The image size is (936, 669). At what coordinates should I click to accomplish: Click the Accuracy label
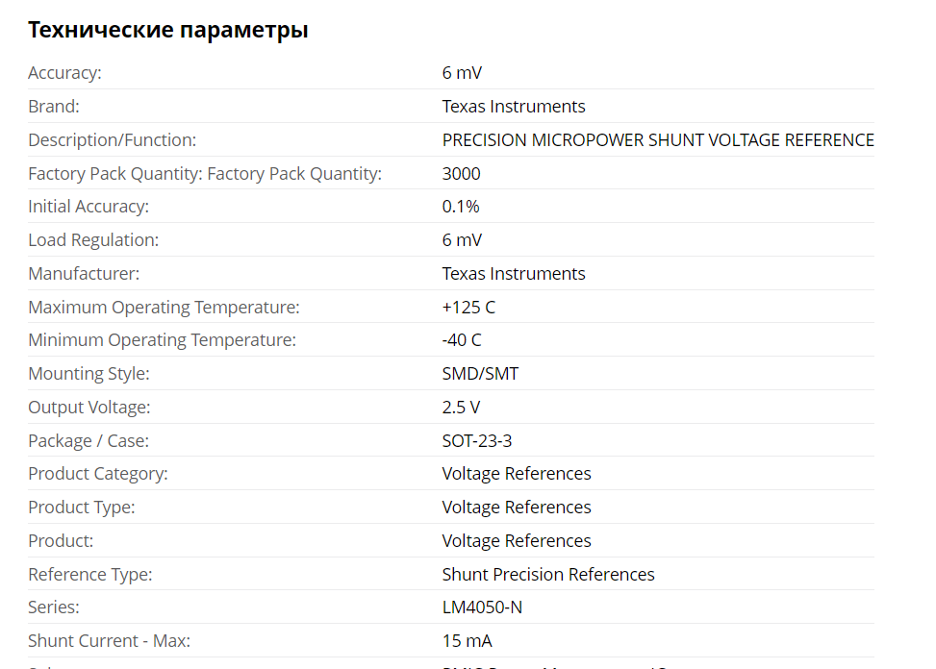click(x=64, y=73)
